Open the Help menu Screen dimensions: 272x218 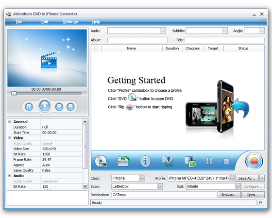pyautogui.click(x=96, y=22)
